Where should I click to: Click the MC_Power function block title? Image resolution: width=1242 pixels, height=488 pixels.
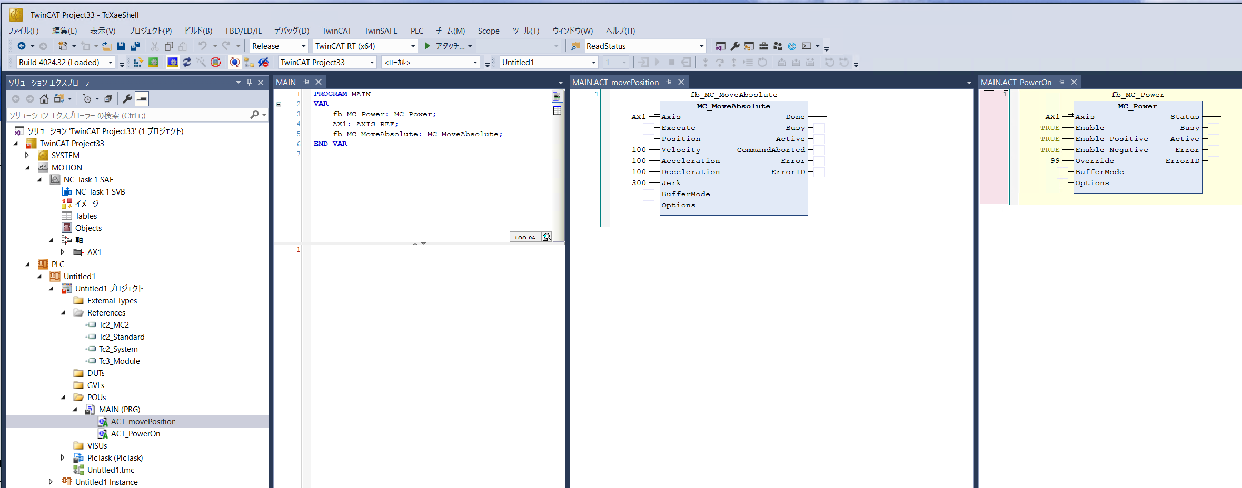tap(1138, 106)
